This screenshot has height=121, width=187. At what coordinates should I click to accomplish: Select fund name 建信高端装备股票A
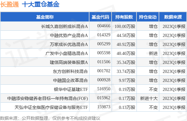click(x=69, y=62)
